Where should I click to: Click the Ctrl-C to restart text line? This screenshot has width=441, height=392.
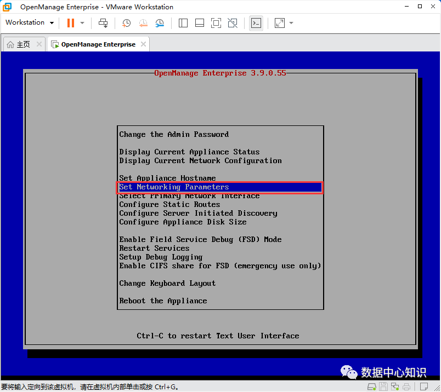pyautogui.click(x=218, y=336)
